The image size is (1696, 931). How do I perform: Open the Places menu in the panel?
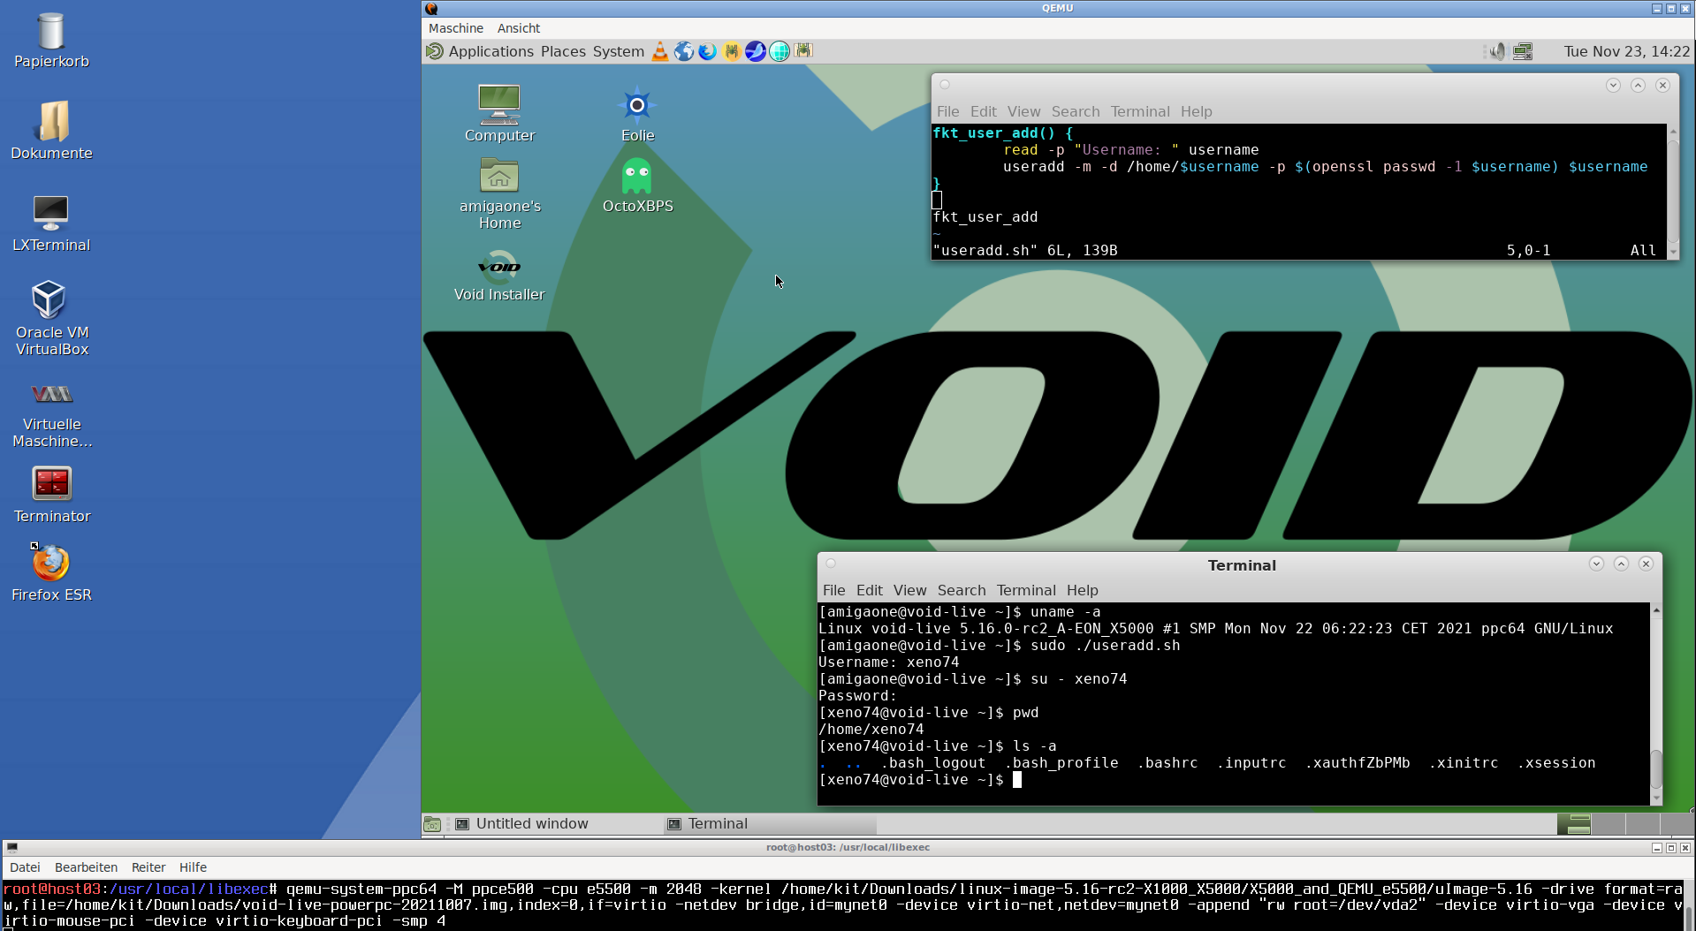tap(563, 51)
